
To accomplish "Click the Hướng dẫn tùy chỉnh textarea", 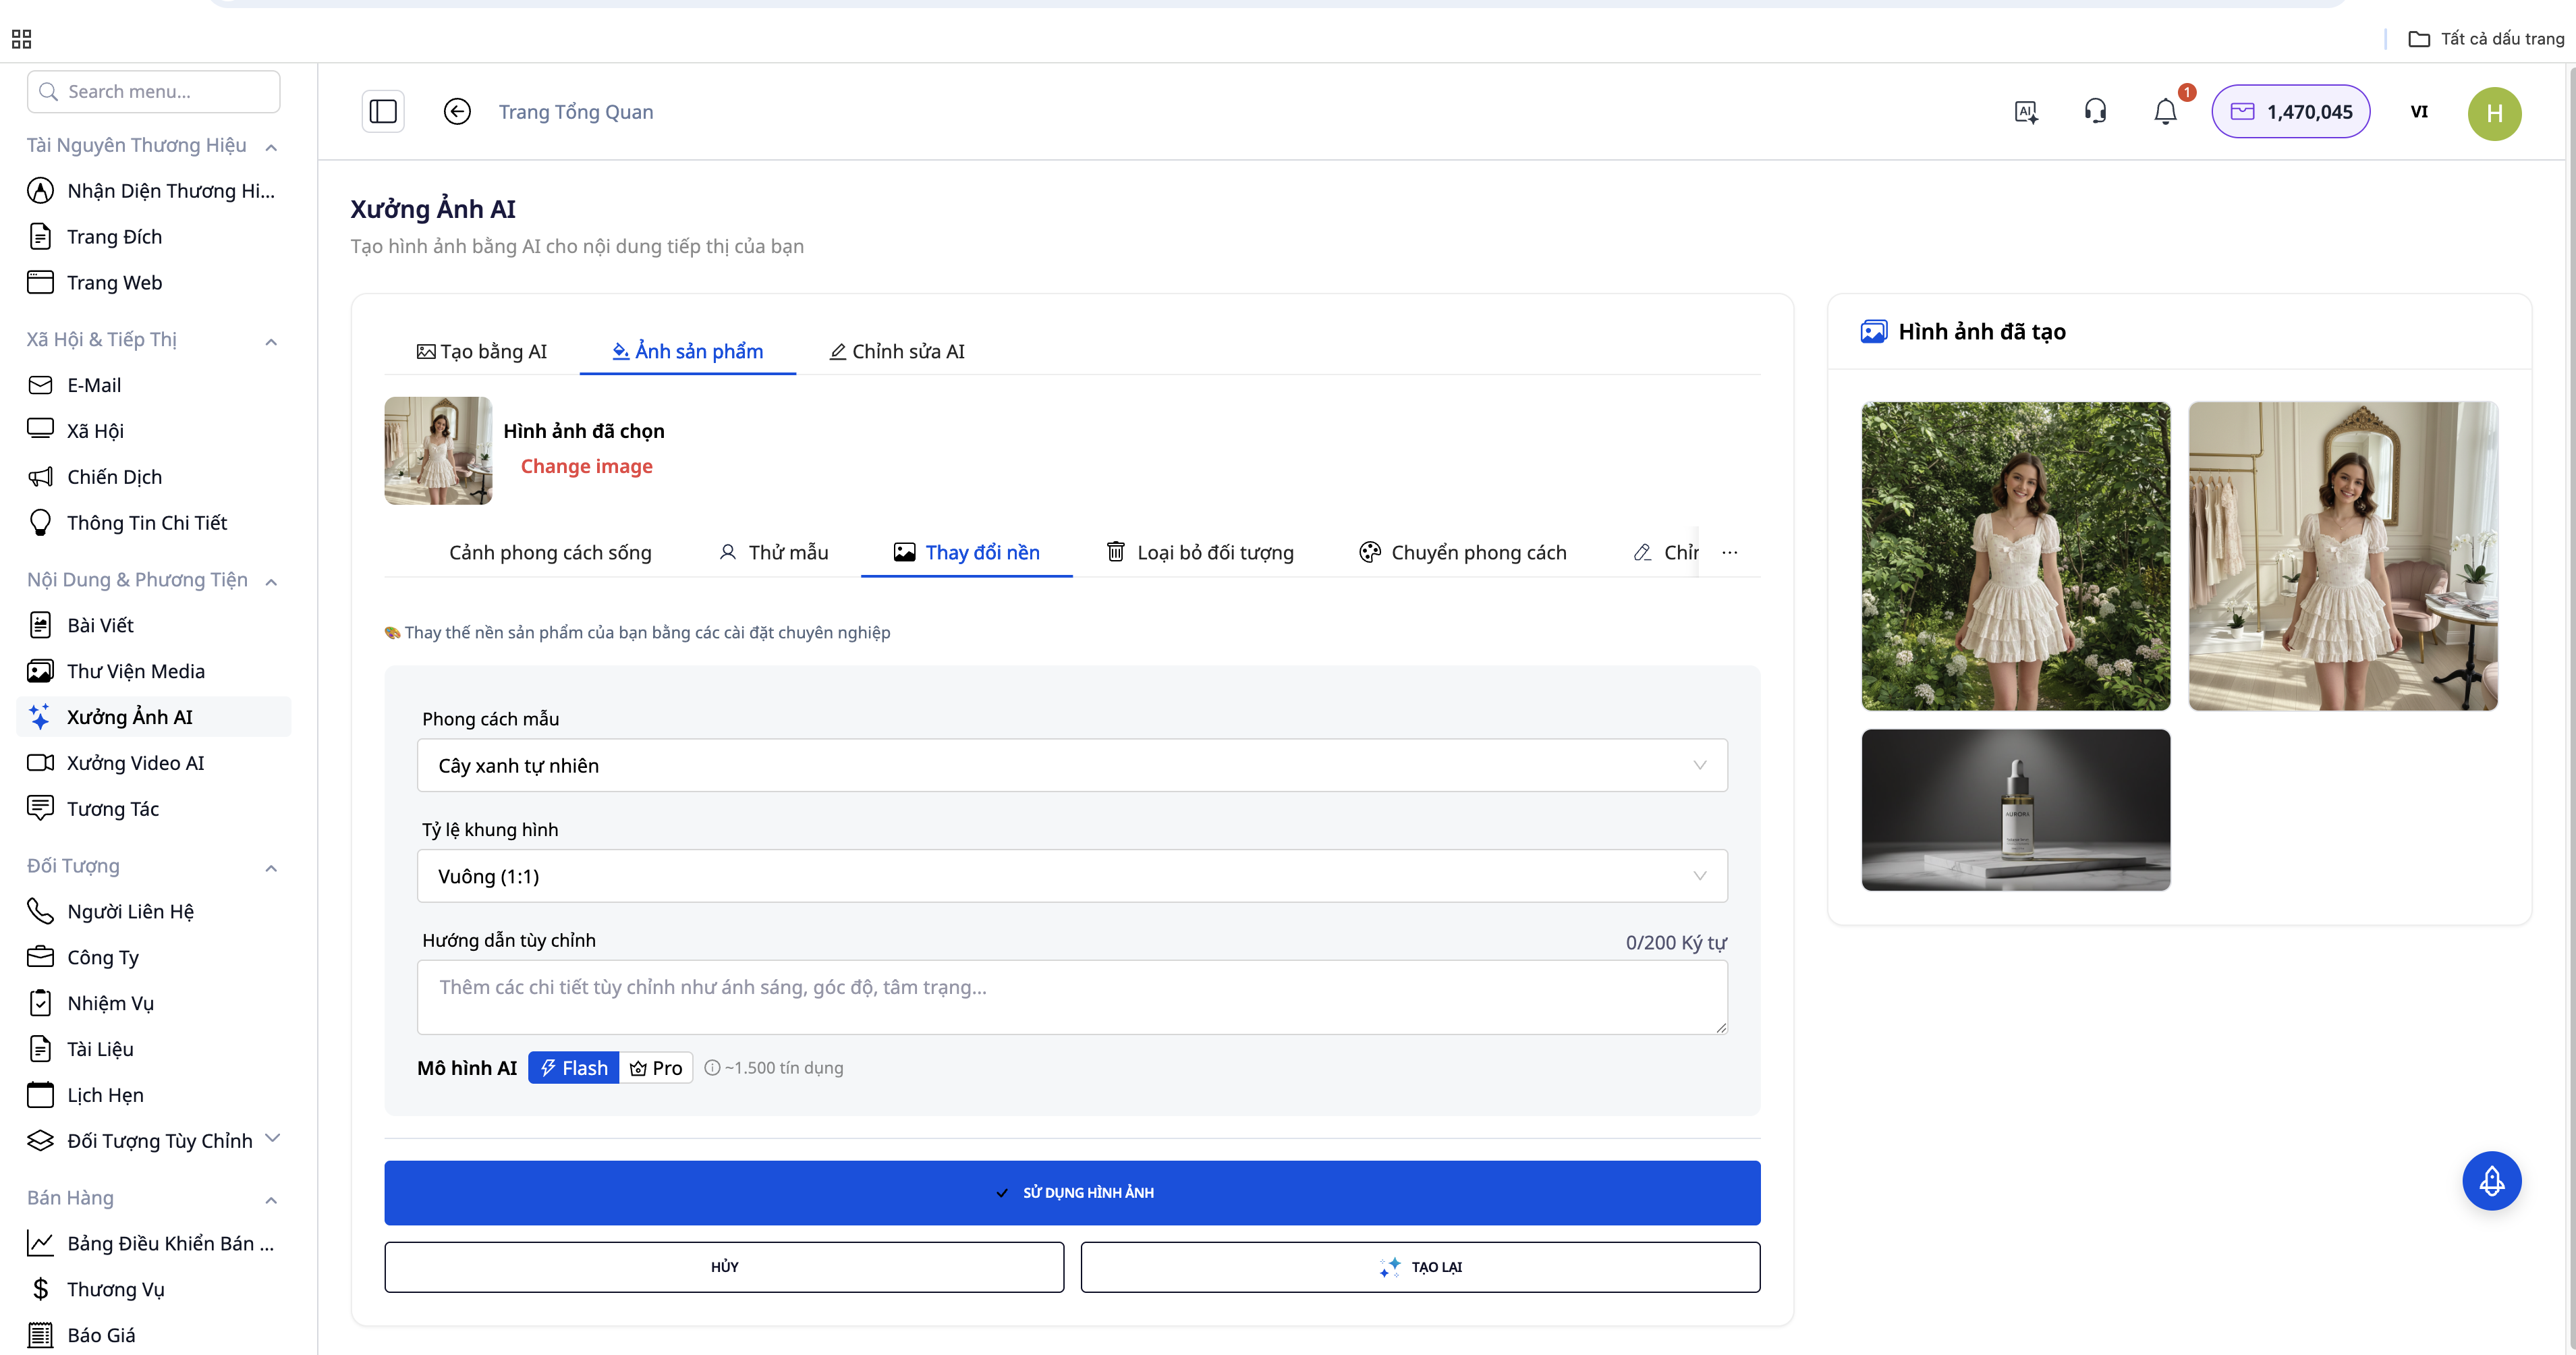I will pyautogui.click(x=1071, y=997).
